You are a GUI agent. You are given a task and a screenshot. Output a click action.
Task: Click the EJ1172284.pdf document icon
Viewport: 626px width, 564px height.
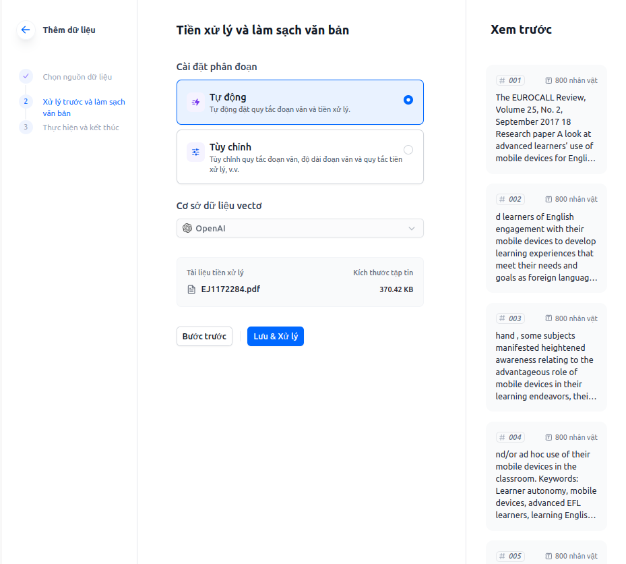pos(191,289)
